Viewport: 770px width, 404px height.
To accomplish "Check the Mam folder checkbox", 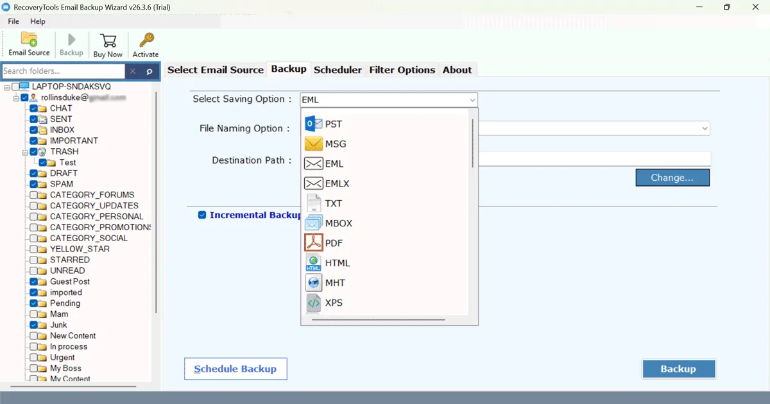I will (x=33, y=314).
